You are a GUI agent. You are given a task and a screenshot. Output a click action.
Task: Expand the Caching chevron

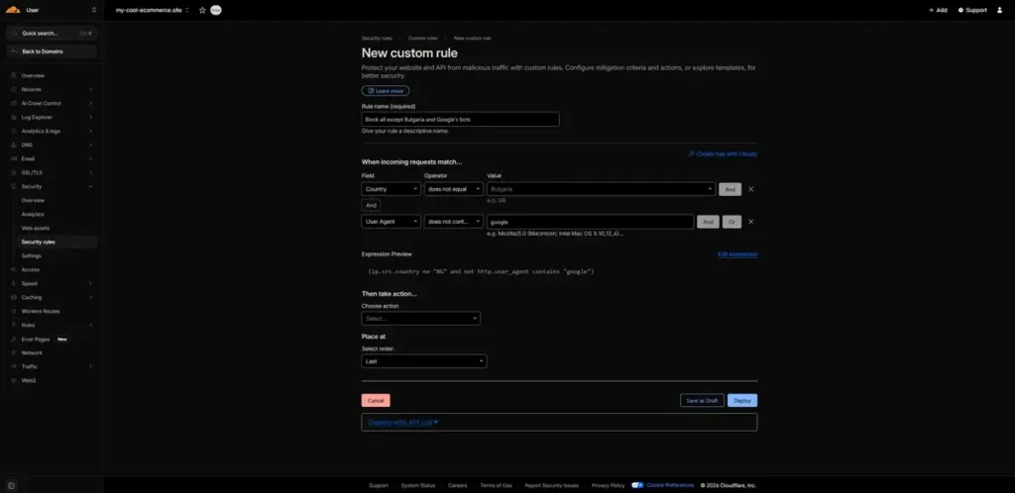[x=90, y=297]
